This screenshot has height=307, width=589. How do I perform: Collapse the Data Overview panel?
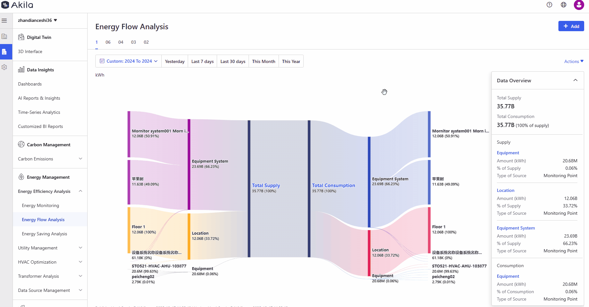click(x=575, y=80)
